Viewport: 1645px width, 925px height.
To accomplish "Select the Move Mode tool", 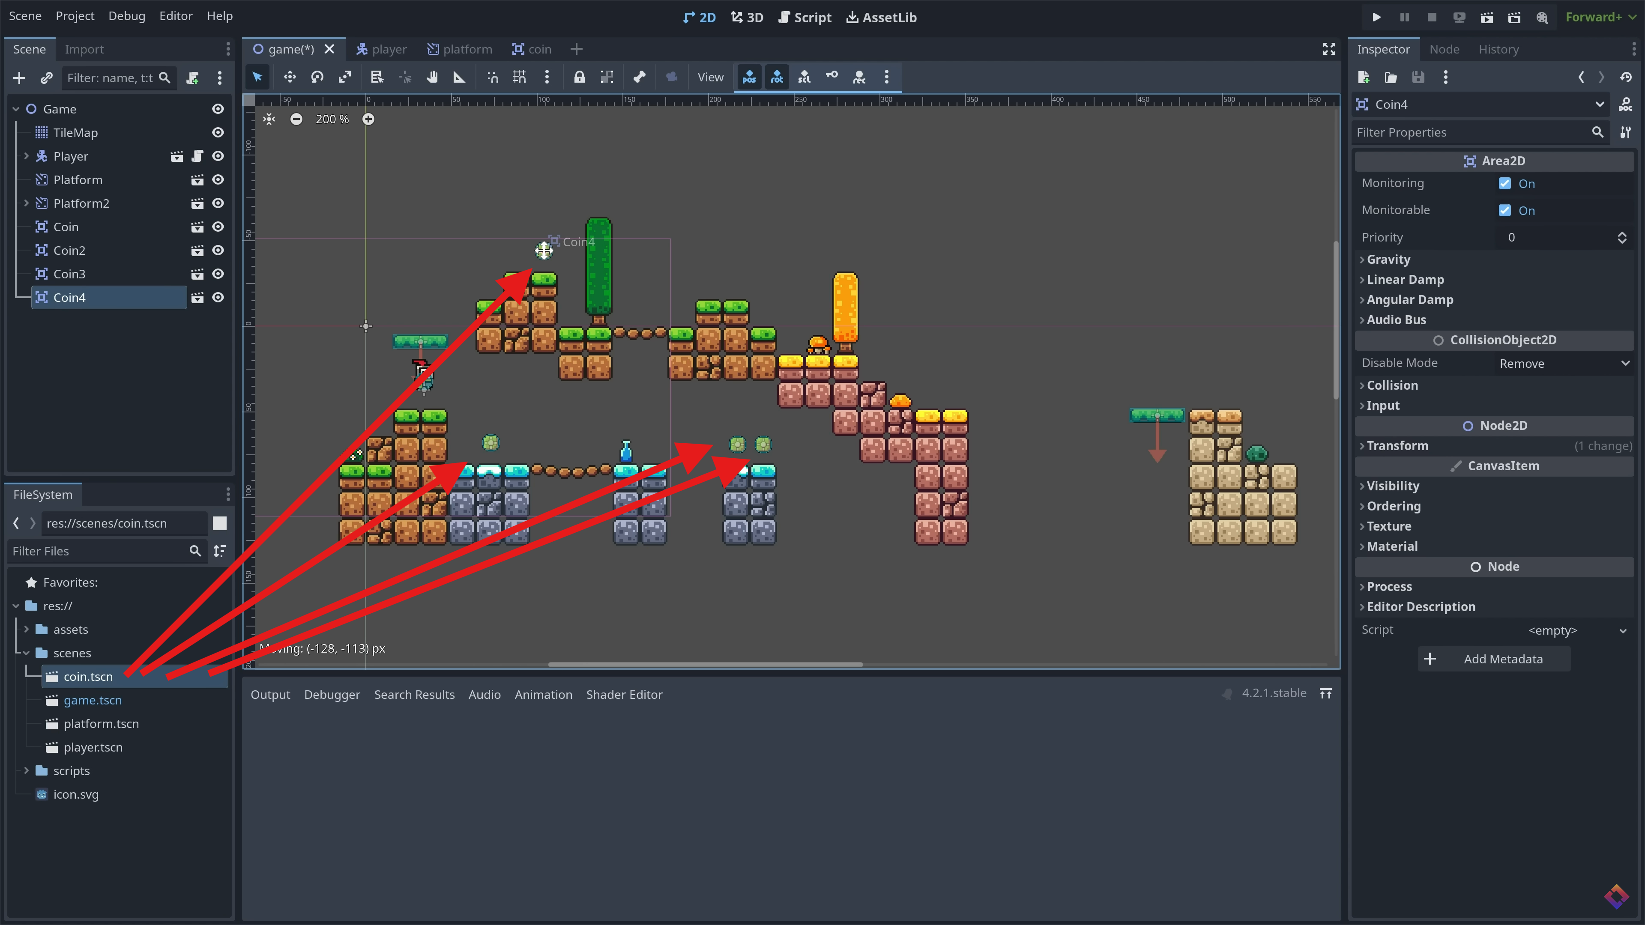I will click(x=289, y=77).
